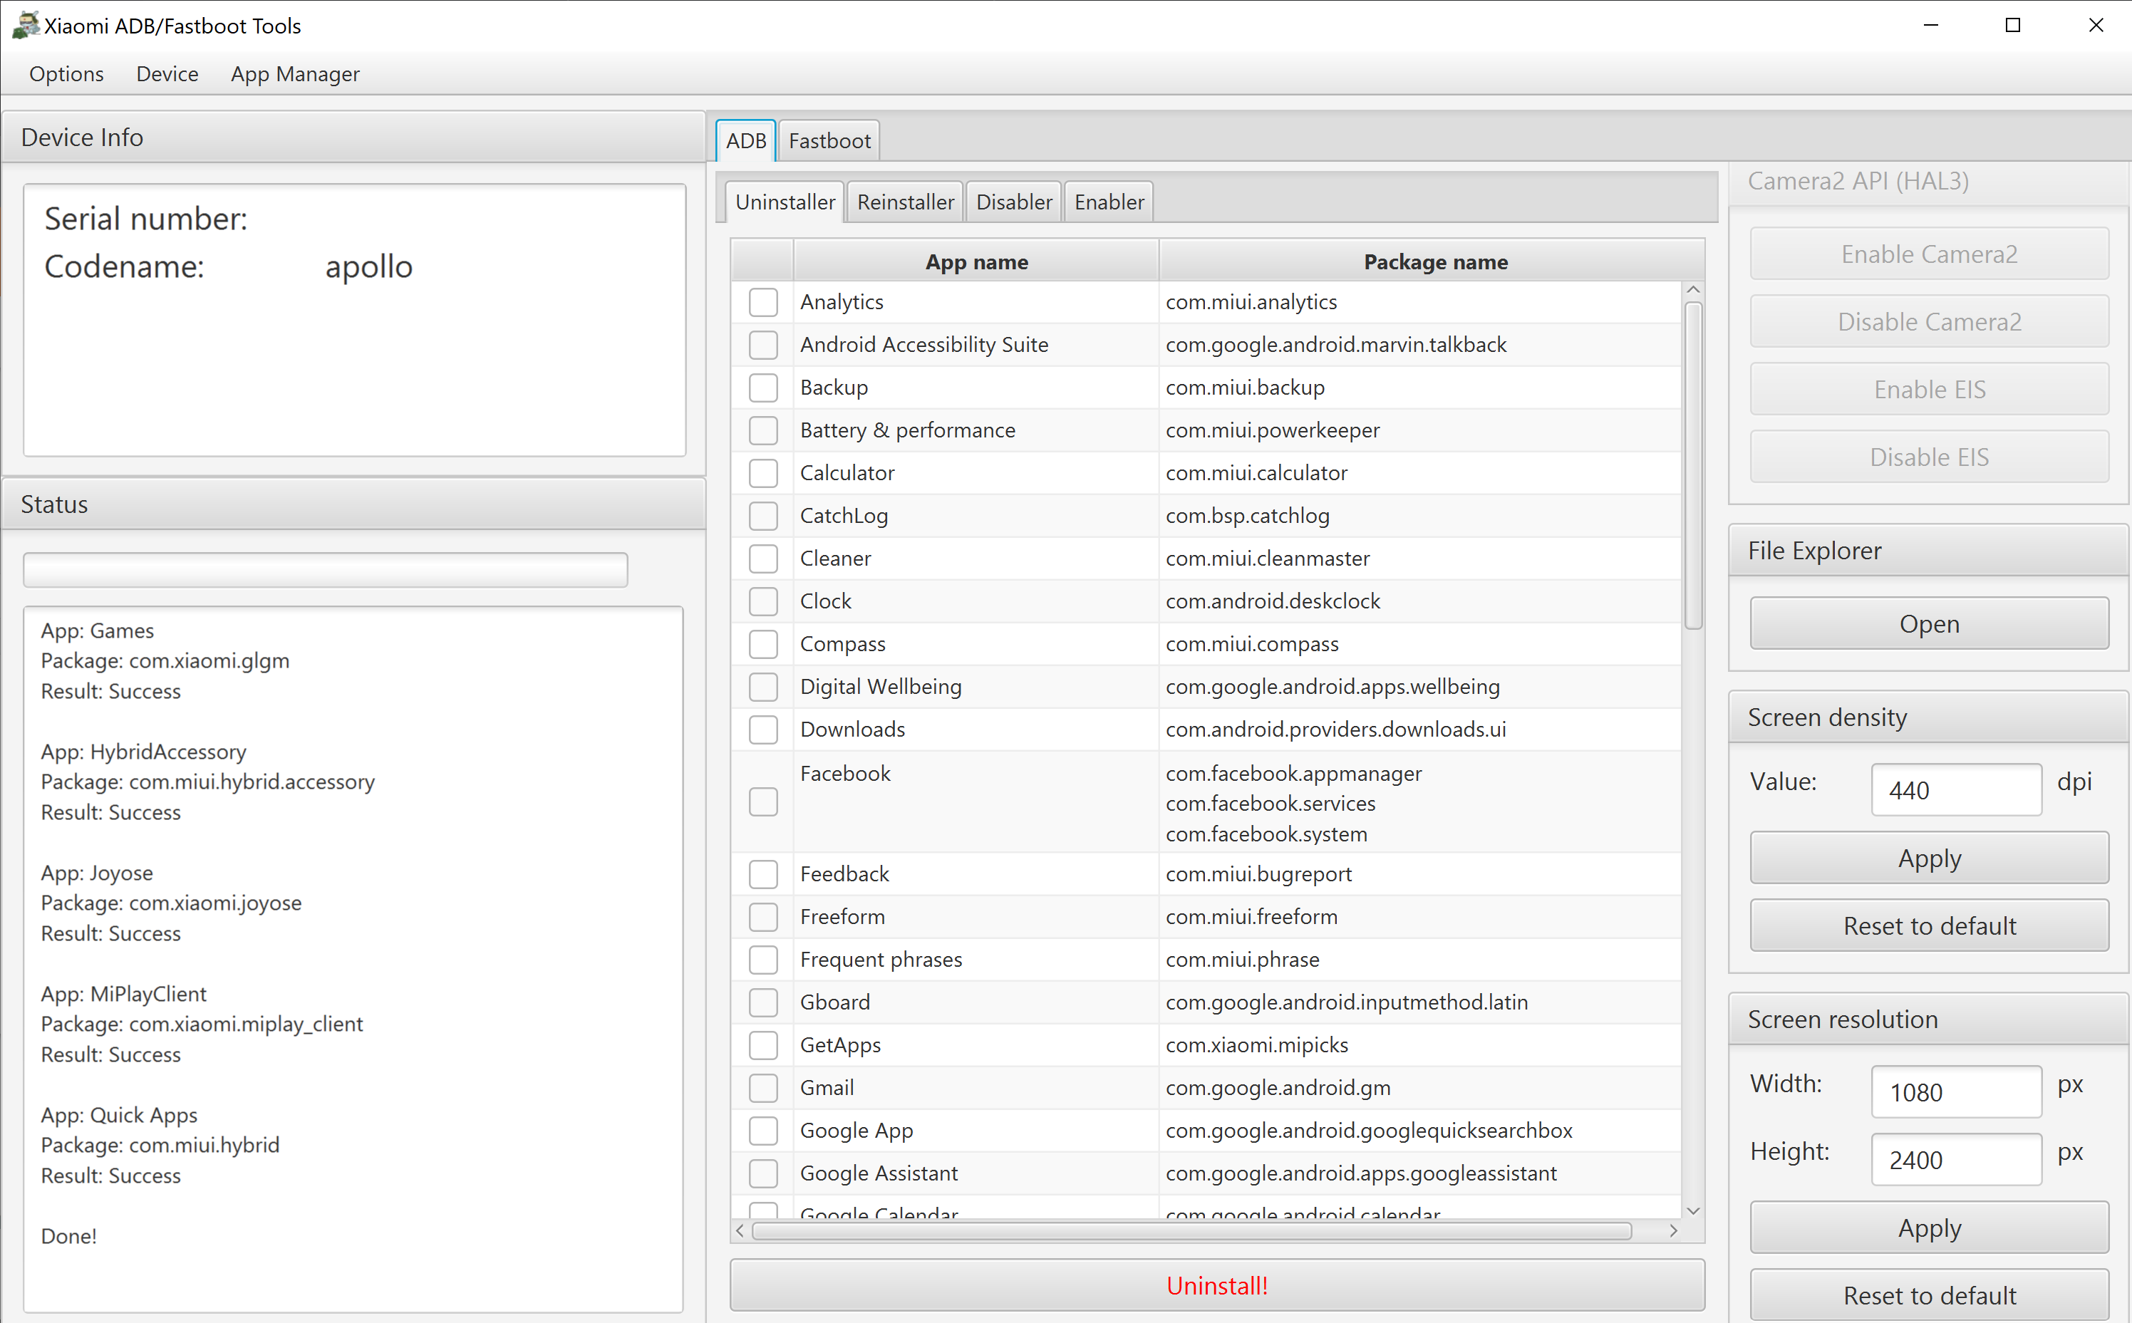The height and width of the screenshot is (1323, 2132).
Task: Click the Xiaomi ADB/Fastboot Tools app icon
Action: coord(26,24)
